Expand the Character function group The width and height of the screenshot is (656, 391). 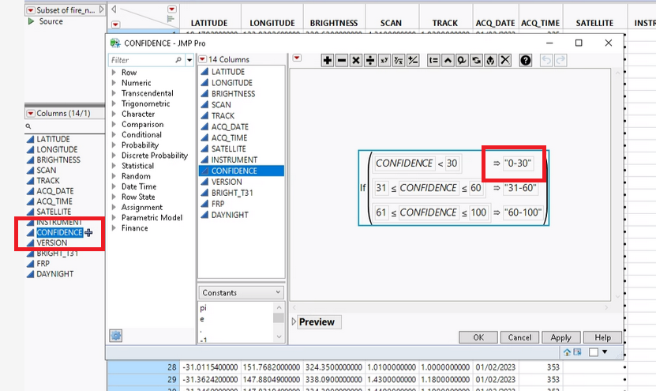coord(114,114)
